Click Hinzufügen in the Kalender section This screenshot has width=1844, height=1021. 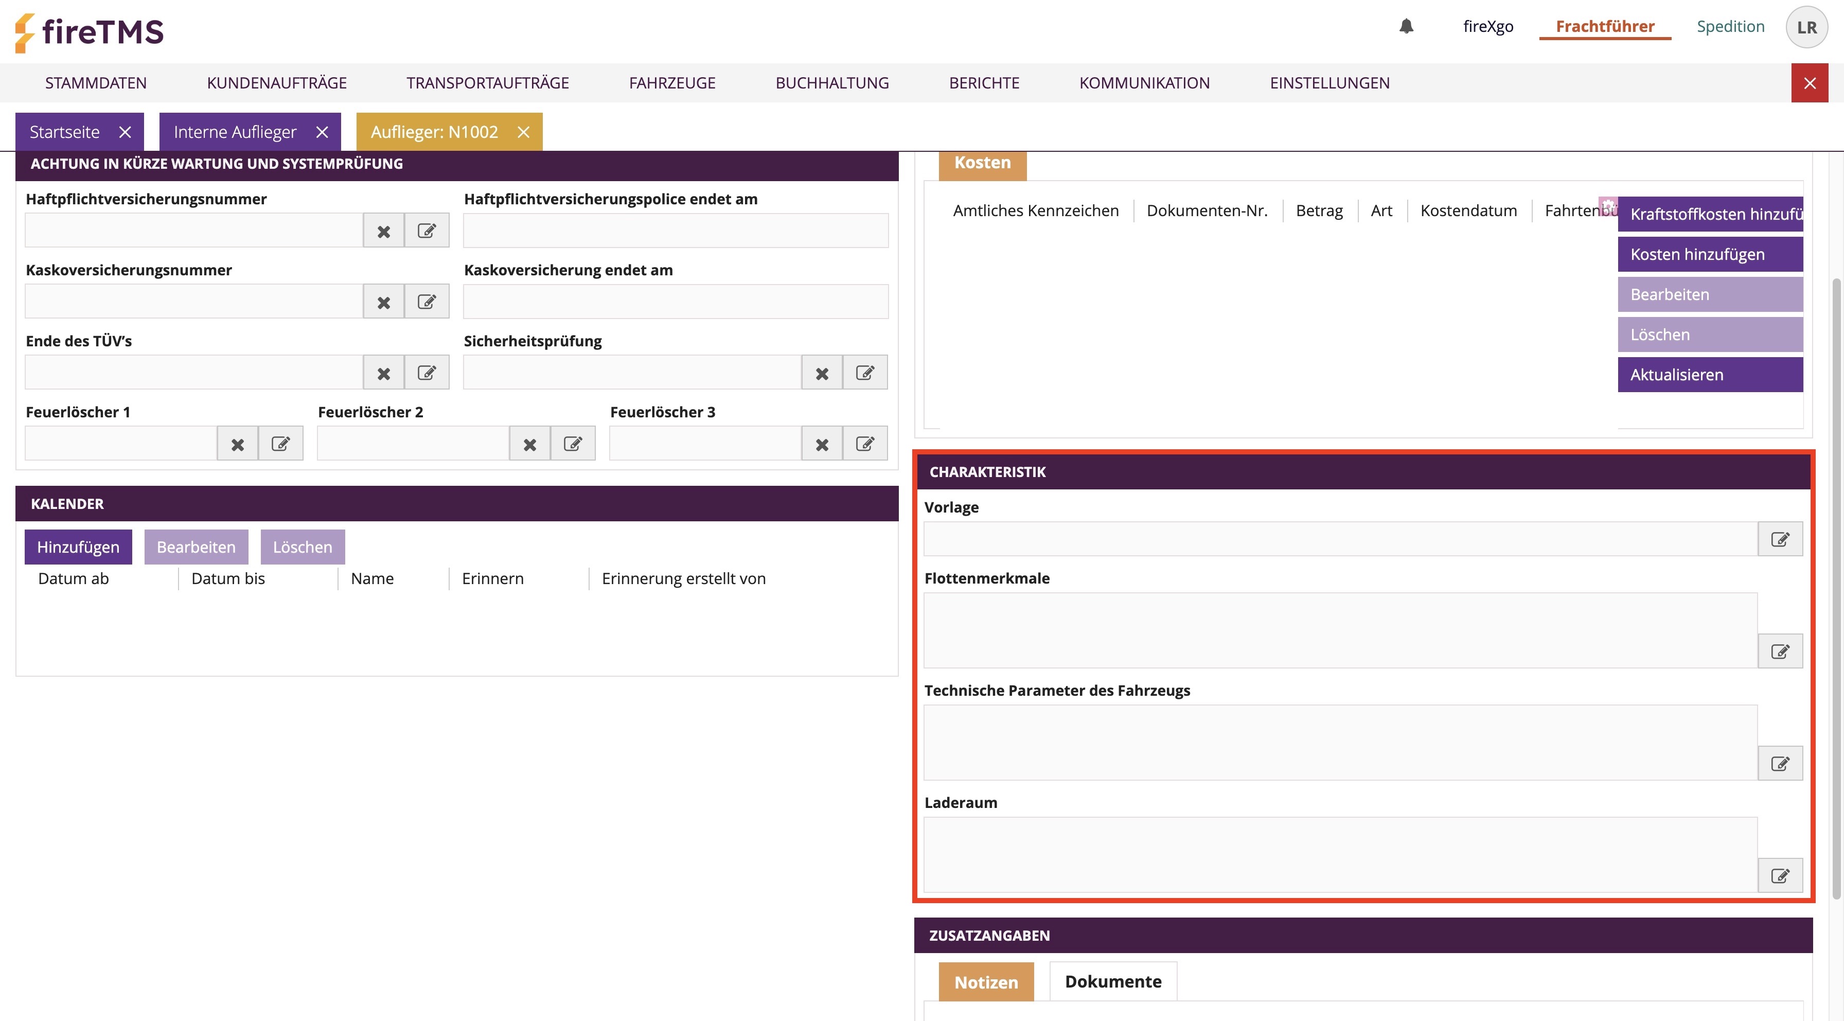point(78,547)
